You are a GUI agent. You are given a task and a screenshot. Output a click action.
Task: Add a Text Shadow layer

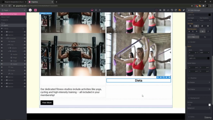(209, 89)
